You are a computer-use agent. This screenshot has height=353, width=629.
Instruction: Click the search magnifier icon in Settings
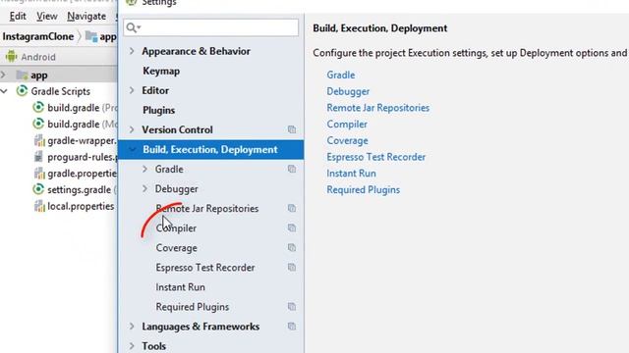(131, 27)
